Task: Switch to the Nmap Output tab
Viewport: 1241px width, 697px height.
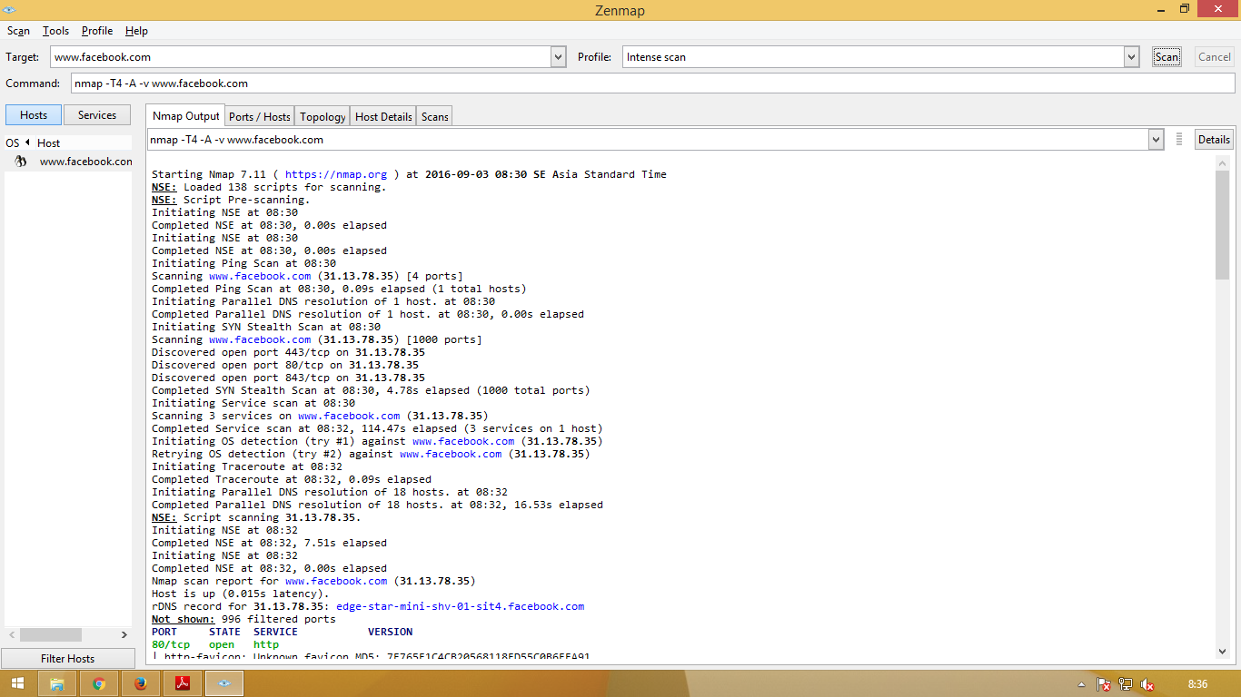Action: coord(186,116)
